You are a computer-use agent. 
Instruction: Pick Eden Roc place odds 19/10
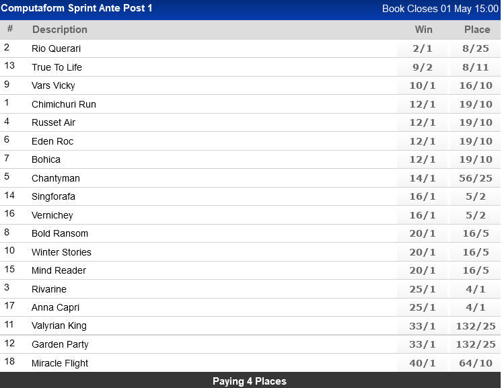477,141
